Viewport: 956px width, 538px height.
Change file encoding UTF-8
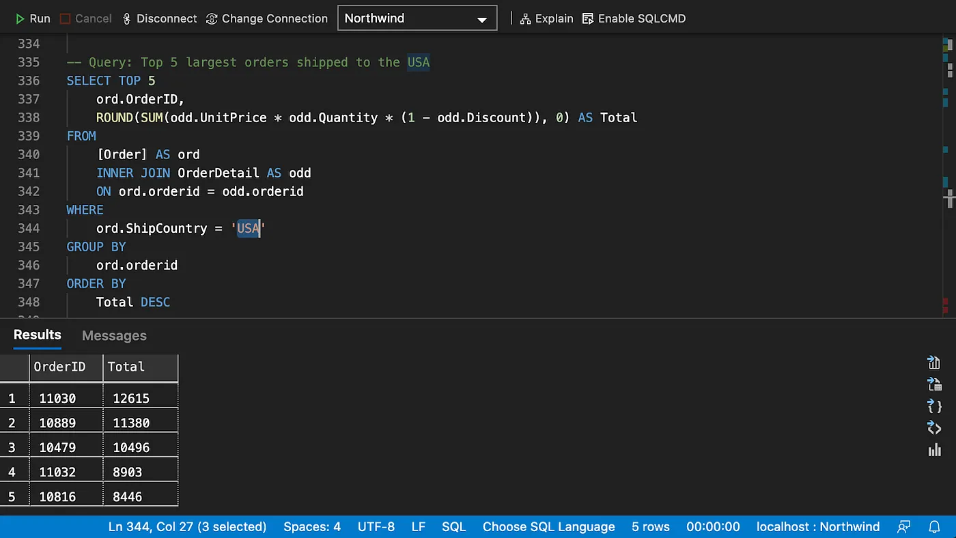376,526
